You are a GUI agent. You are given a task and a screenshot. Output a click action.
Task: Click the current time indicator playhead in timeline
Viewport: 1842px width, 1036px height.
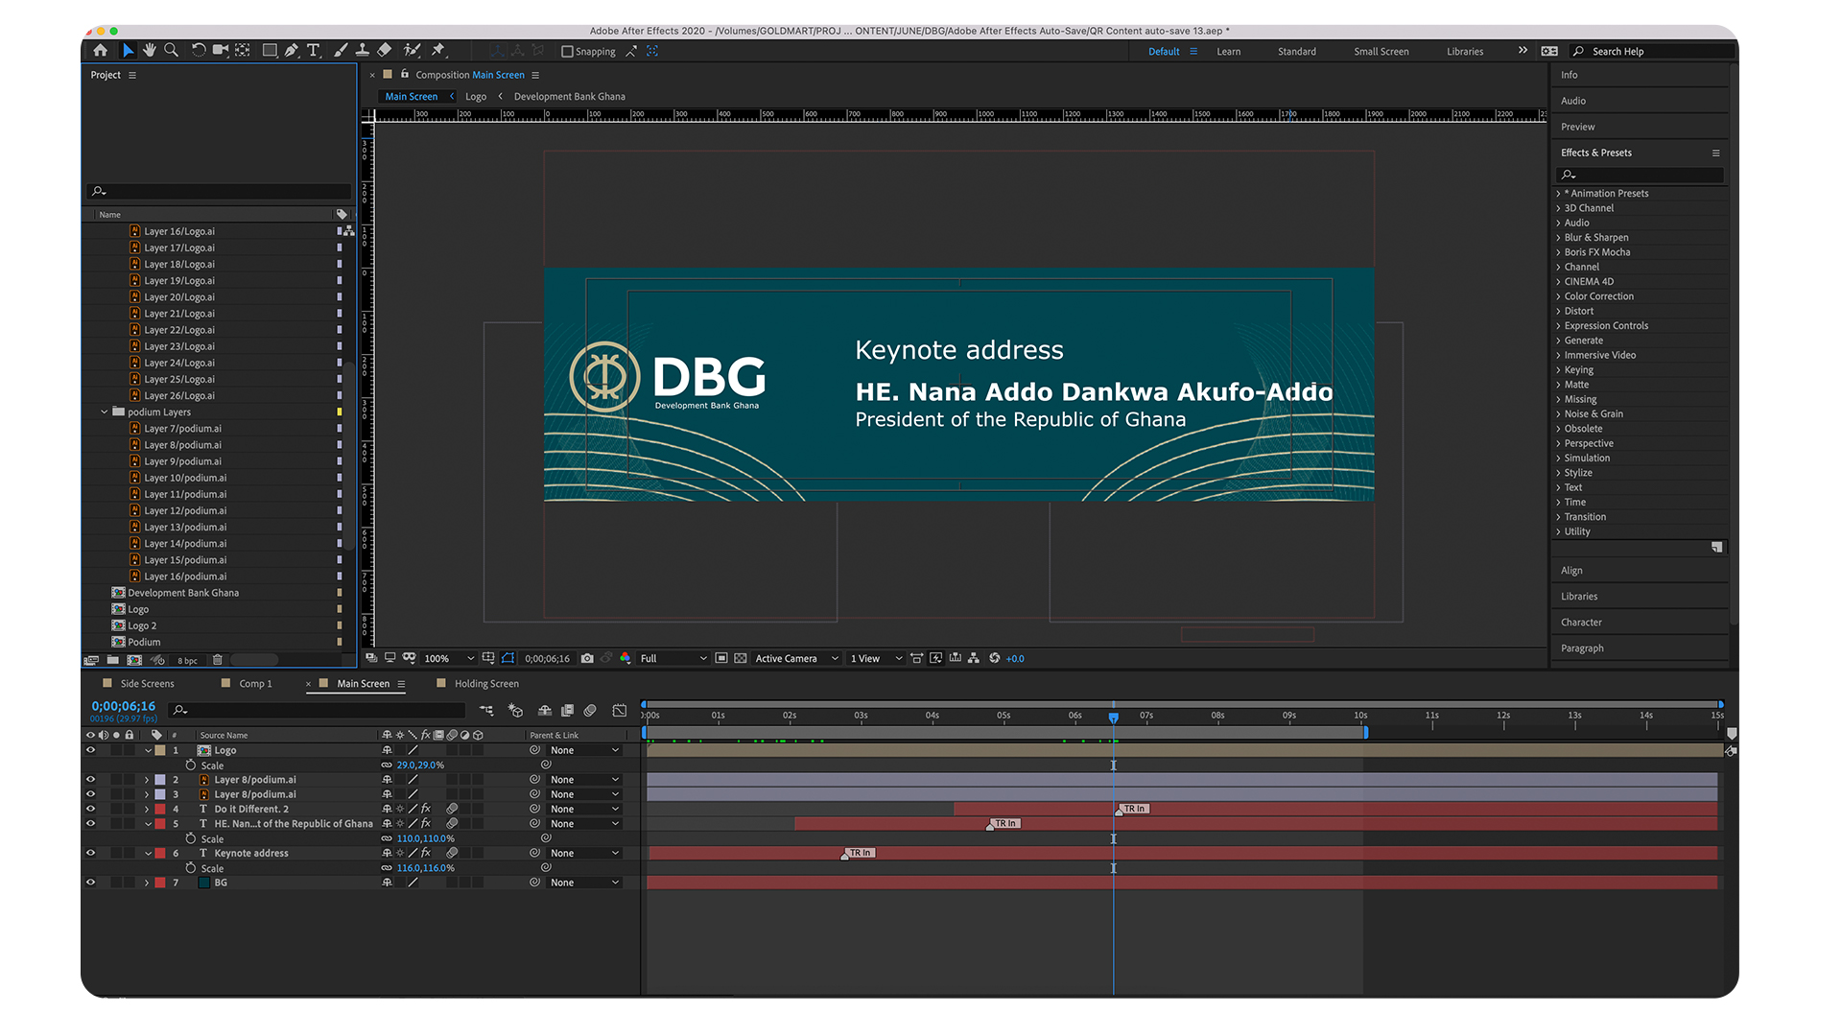click(1114, 718)
